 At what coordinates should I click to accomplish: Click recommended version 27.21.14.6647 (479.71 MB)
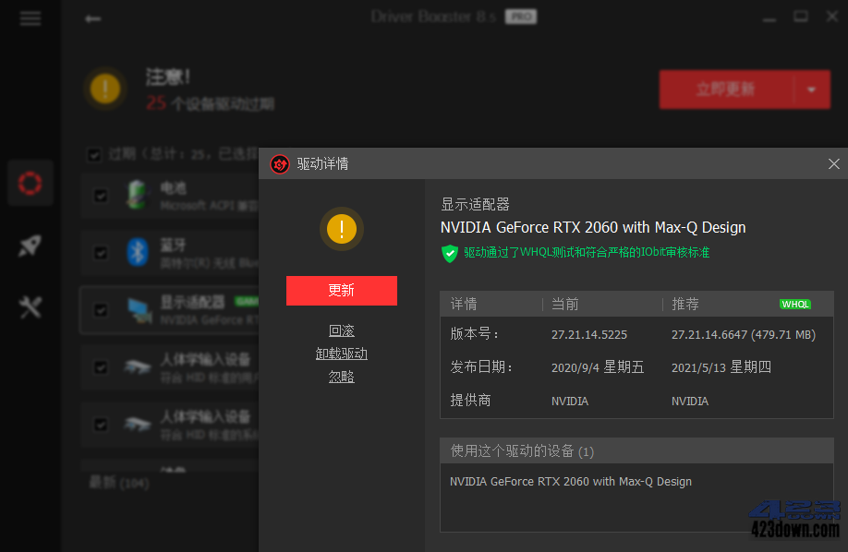coord(744,335)
